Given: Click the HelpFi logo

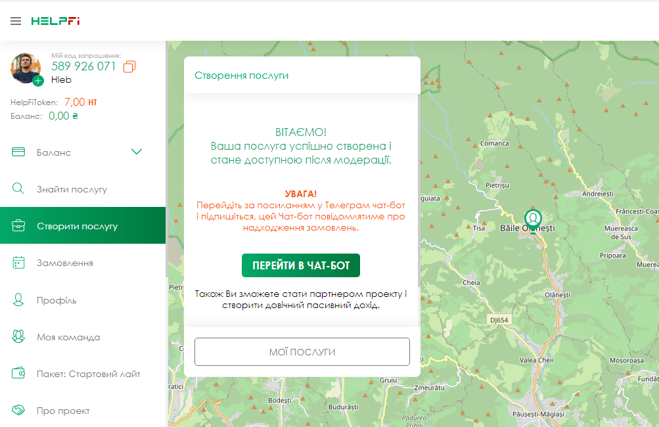Looking at the screenshot, I should click(55, 21).
